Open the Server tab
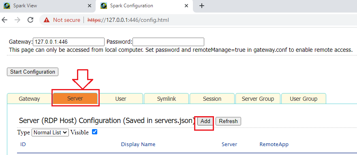357x155 pixels. coord(75,98)
